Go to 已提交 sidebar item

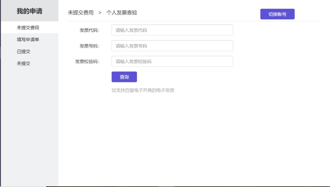coord(24,51)
